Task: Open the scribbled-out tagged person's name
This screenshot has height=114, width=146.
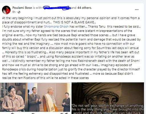Action: point(57,8)
